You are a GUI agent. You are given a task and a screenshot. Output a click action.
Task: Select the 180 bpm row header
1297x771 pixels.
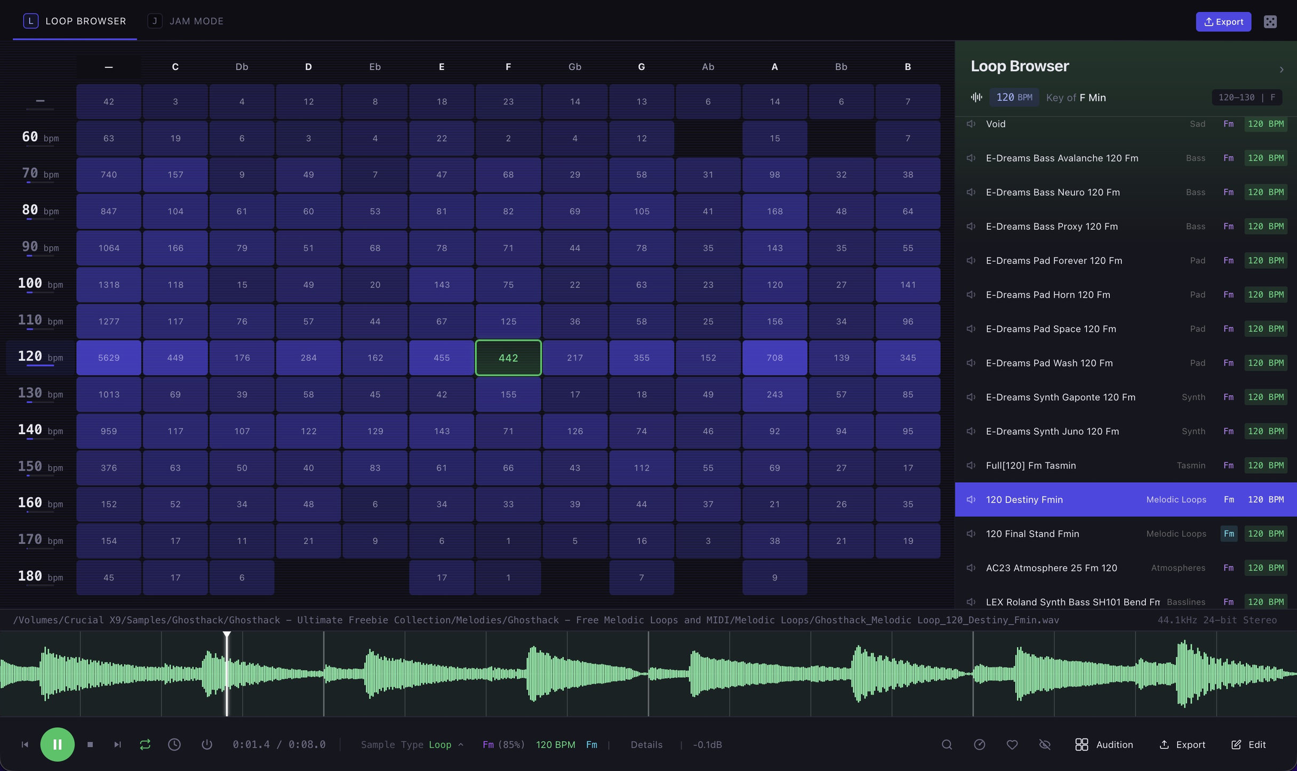[x=40, y=577]
